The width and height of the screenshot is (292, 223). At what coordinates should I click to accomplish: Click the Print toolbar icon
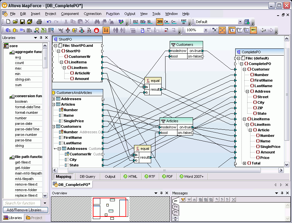coord(39,22)
